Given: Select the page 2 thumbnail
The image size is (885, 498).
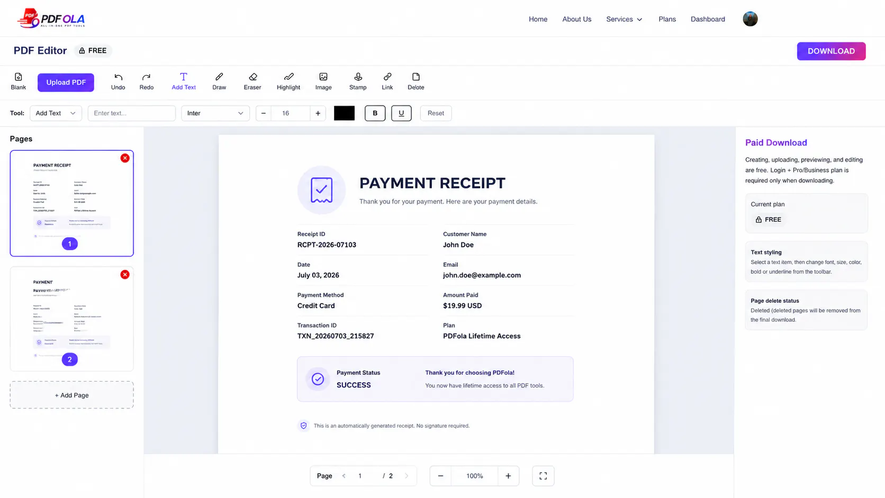Looking at the screenshot, I should point(71,319).
